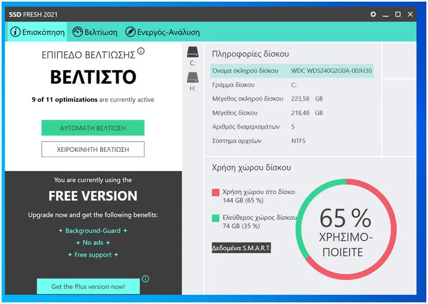Click the WDC WDS240G2G0A-00JH30 value
Viewport: 428px width, 304px height.
331,71
